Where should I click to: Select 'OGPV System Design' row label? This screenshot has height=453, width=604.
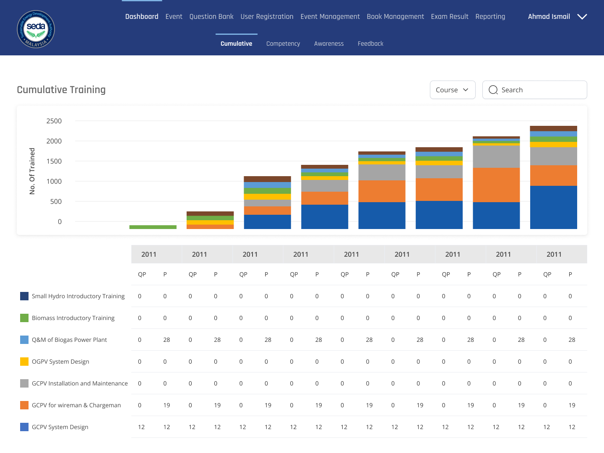60,362
